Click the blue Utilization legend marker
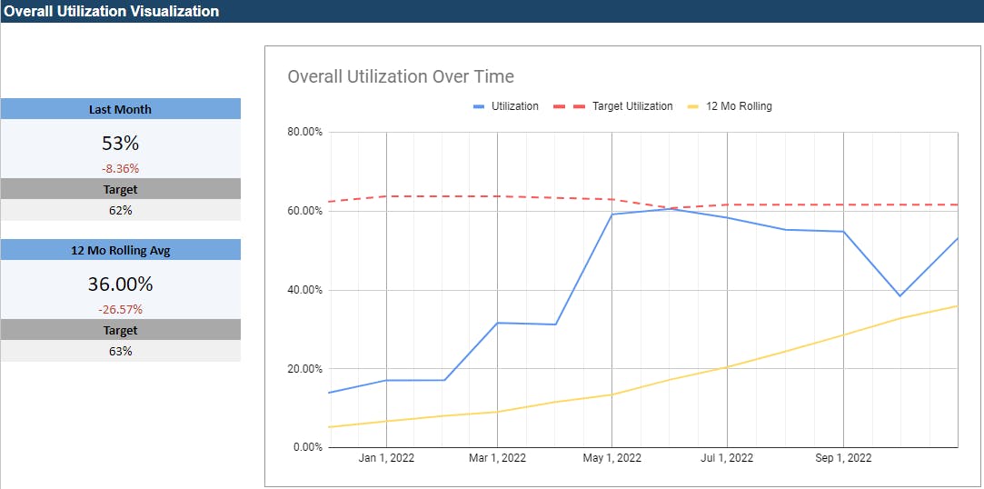 (x=479, y=106)
